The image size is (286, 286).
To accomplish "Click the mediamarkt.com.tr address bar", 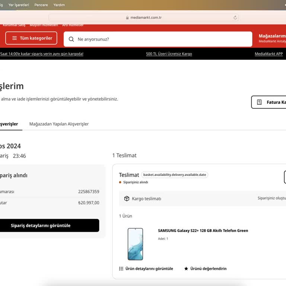I will click(x=143, y=18).
